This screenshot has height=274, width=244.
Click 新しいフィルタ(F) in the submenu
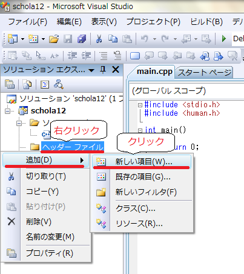click(x=142, y=192)
